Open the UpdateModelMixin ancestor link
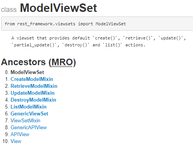 pyautogui.click(x=33, y=93)
